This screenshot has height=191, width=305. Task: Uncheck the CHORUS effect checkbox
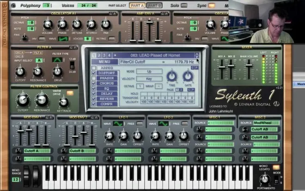[x=93, y=83]
